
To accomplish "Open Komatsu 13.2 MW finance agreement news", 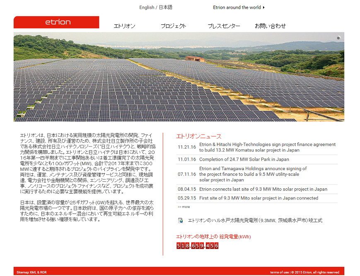I will tap(267, 147).
